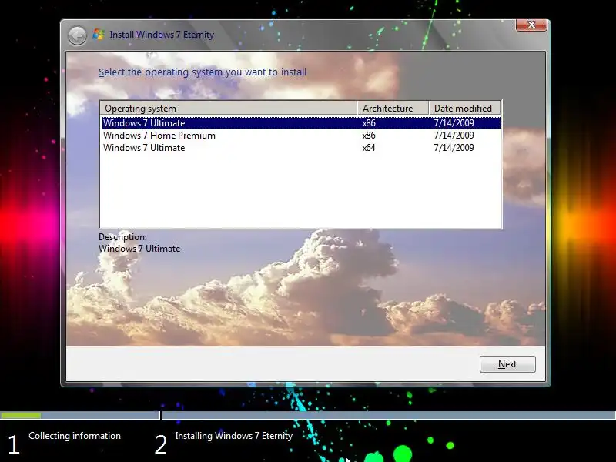The height and width of the screenshot is (462, 616).
Task: Select Windows 7 Home Premium row
Action: coord(301,136)
